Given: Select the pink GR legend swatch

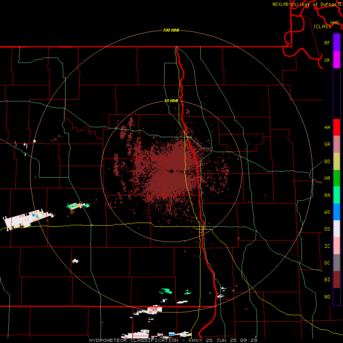Looking at the screenshot, I should 337,144.
